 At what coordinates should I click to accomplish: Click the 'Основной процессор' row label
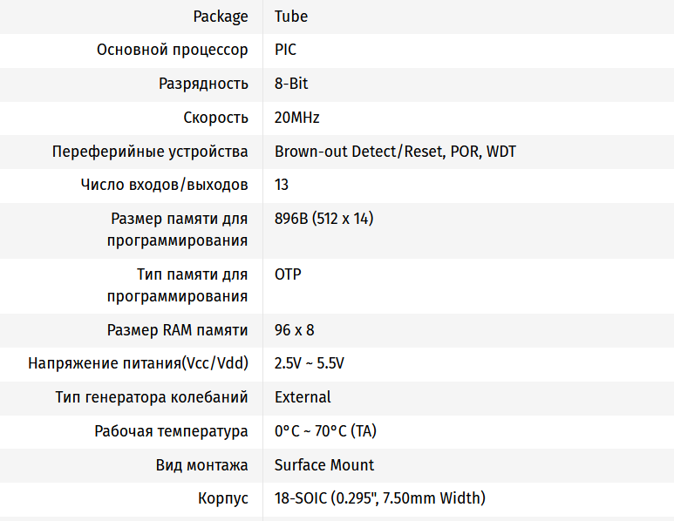(173, 50)
